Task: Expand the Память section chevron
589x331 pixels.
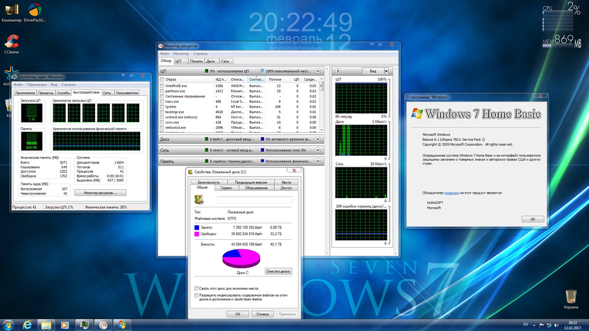Action: (x=318, y=161)
